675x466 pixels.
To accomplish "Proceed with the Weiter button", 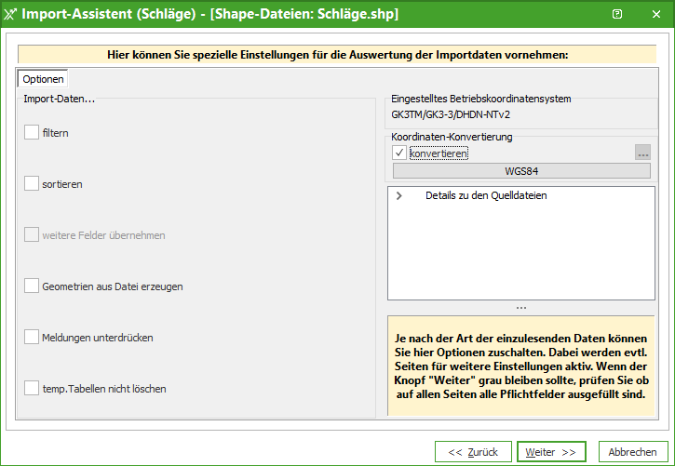I will coord(551,452).
